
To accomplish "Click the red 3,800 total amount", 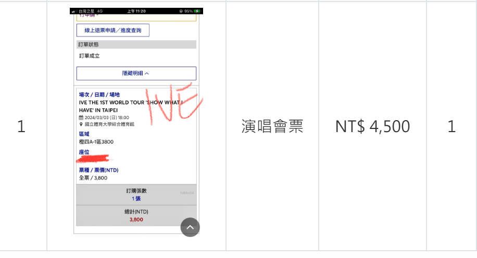I will pyautogui.click(x=136, y=220).
